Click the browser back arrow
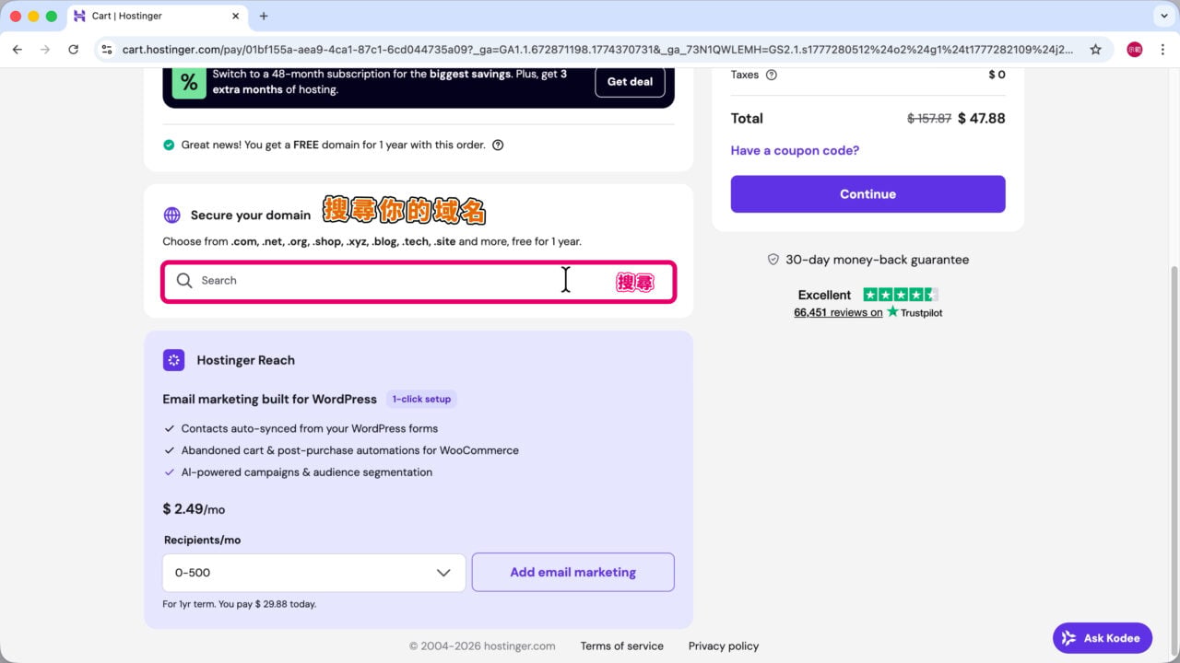 pos(18,50)
